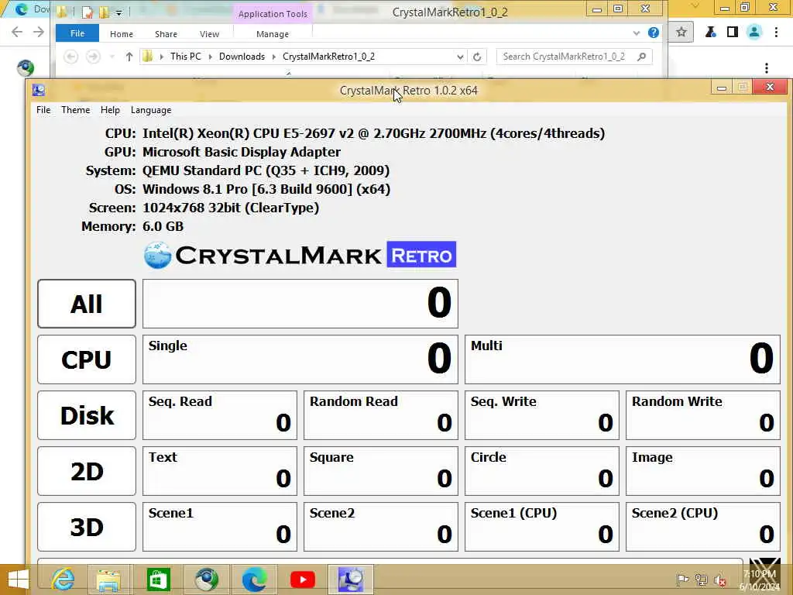The image size is (793, 595).
Task: Select the Single CPU score box
Action: [300, 359]
